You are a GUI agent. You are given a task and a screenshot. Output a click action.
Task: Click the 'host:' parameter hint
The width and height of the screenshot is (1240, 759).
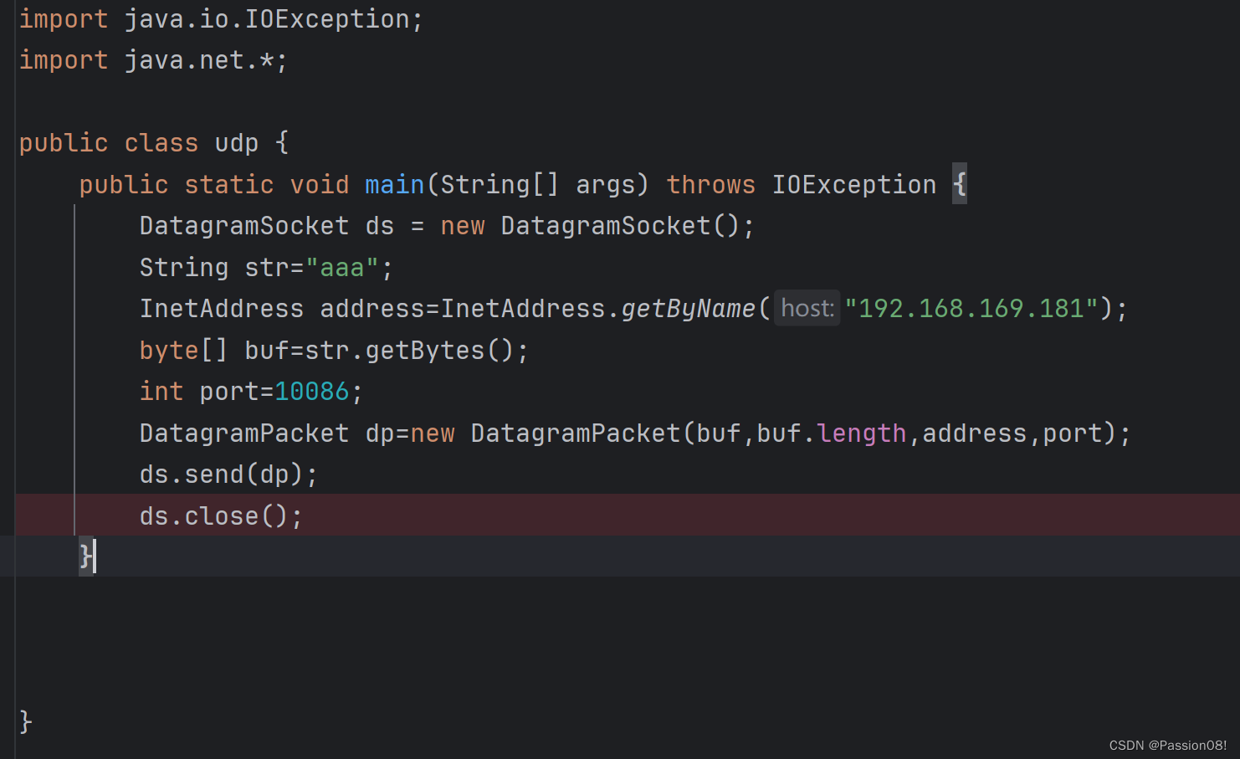(807, 309)
